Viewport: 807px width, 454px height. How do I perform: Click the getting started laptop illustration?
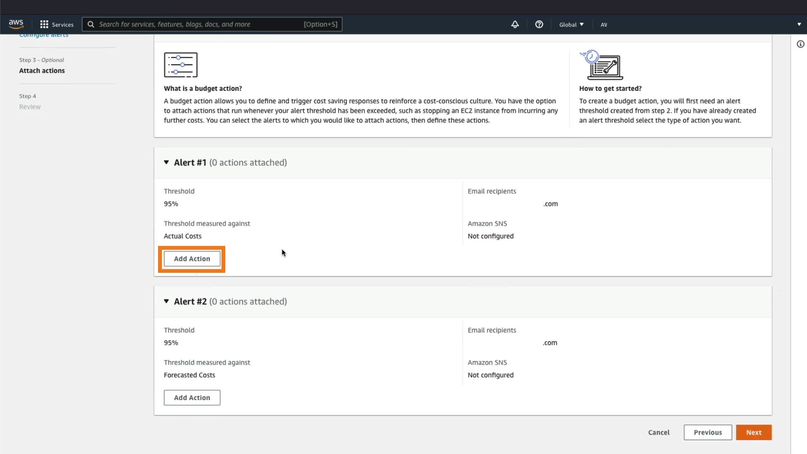[602, 65]
